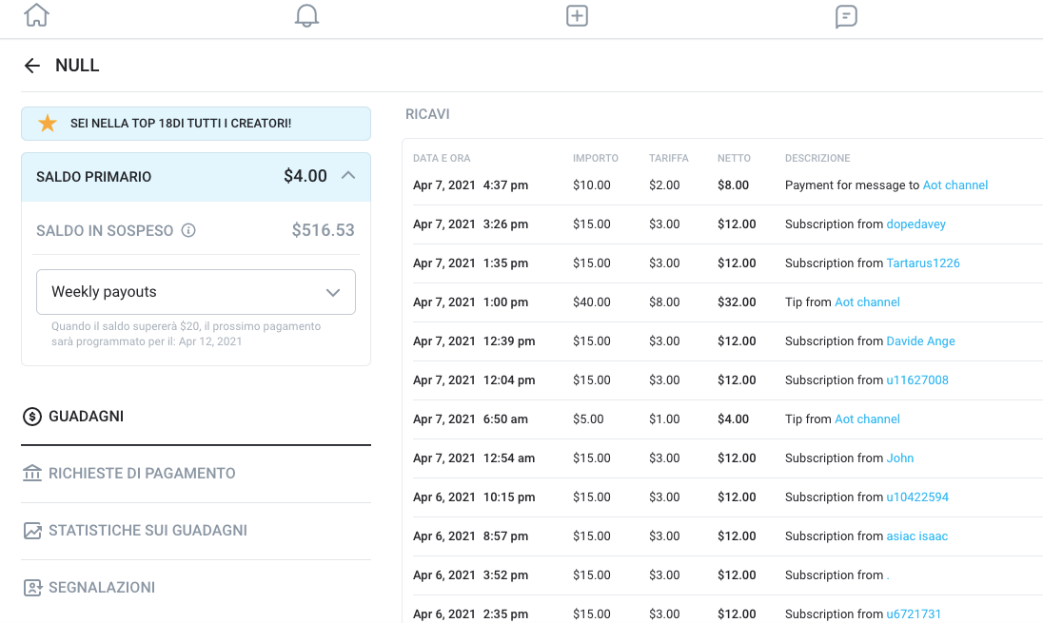Click the info icon beside Saldo in sospeso
Viewport: 1043px width, 623px height.
click(x=188, y=230)
